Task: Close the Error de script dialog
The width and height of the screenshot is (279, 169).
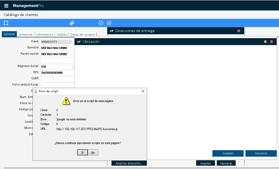Action: [x=143, y=91]
